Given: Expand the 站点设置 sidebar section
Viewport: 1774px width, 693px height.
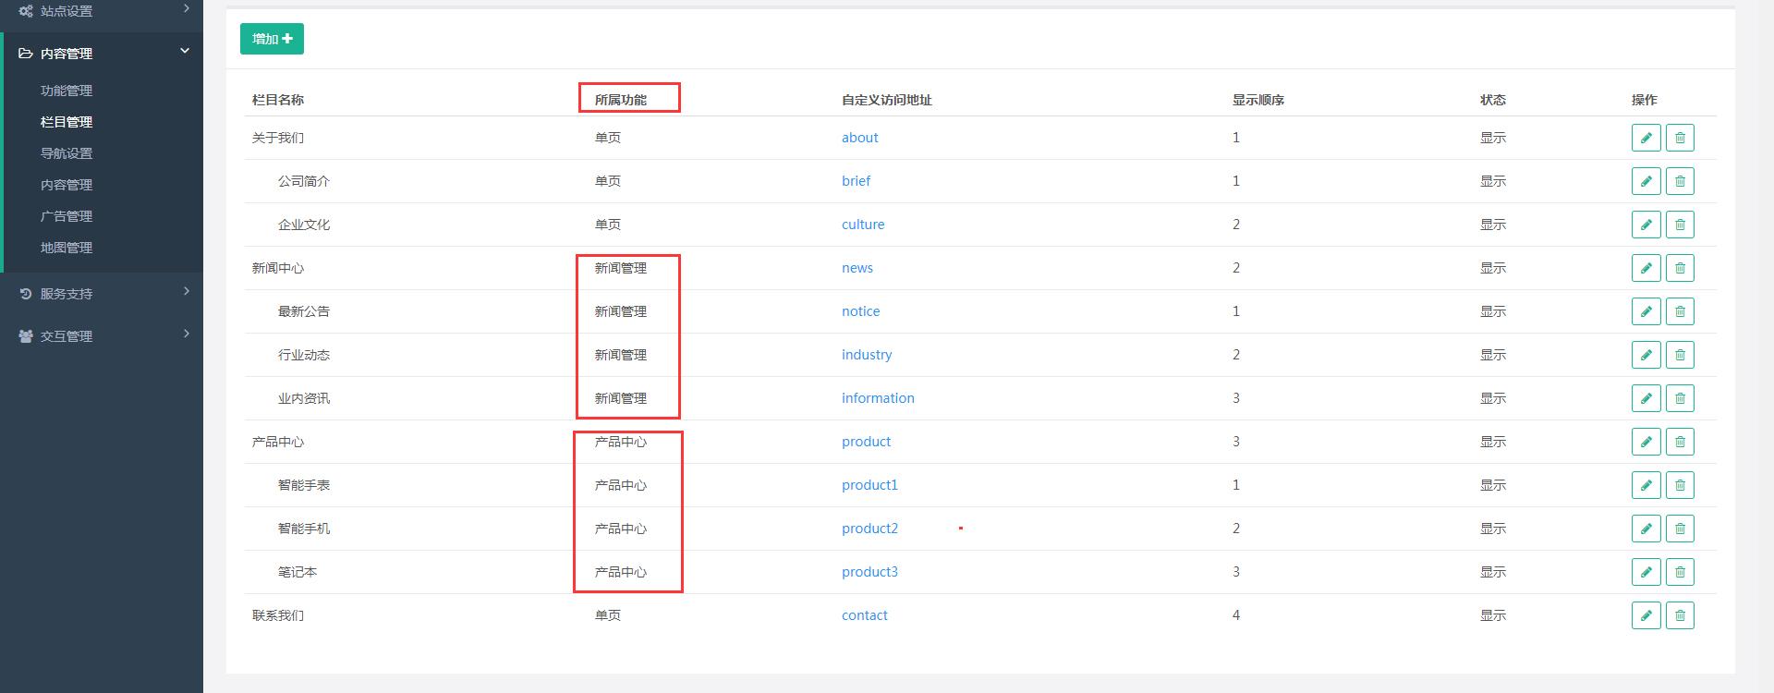Looking at the screenshot, I should tap(102, 11).
